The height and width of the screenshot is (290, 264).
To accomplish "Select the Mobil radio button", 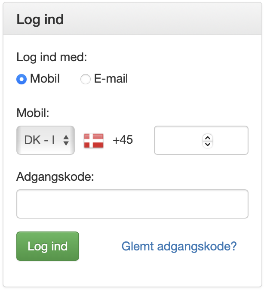I will pyautogui.click(x=21, y=79).
